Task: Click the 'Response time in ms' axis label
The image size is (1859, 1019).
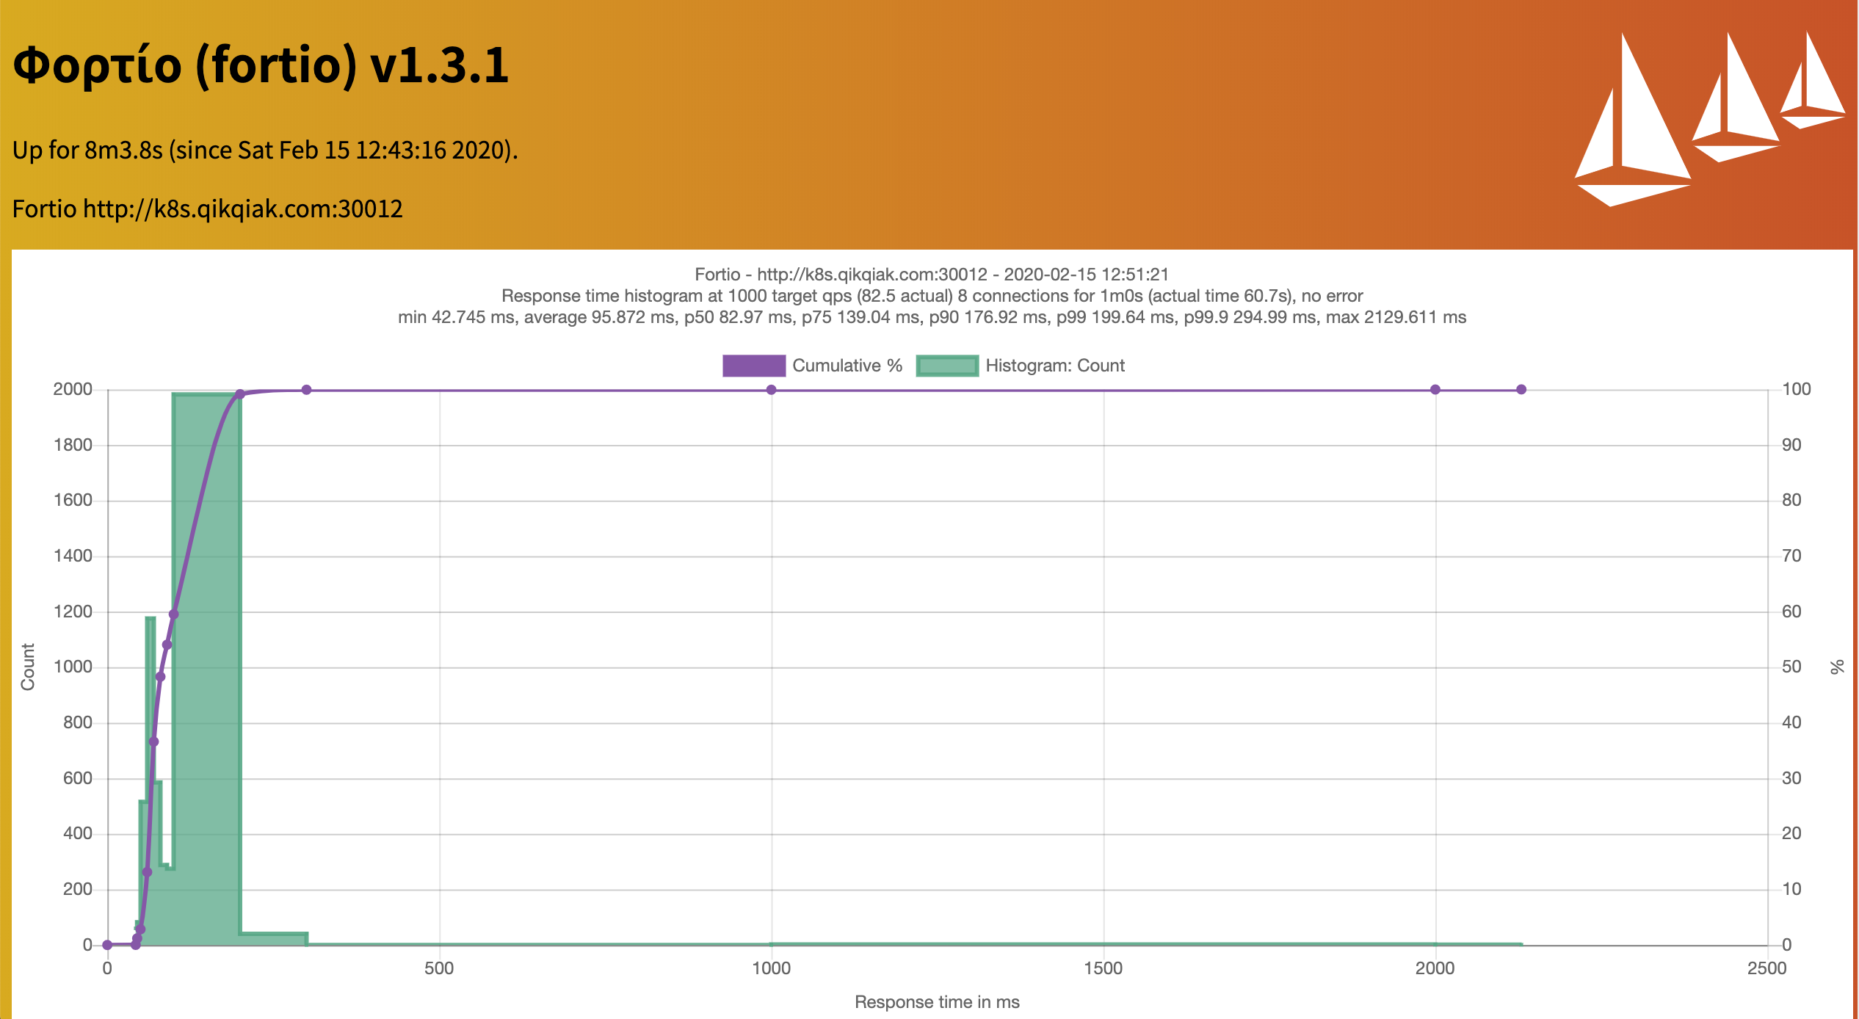Action: point(937,1002)
